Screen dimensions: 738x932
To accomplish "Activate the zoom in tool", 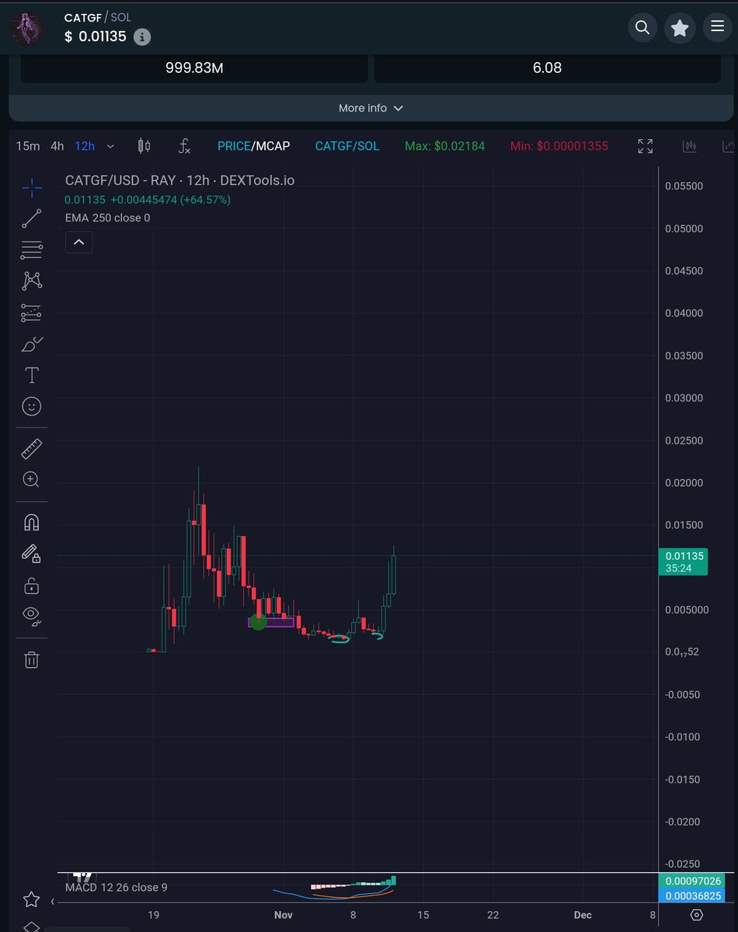I will pyautogui.click(x=32, y=479).
